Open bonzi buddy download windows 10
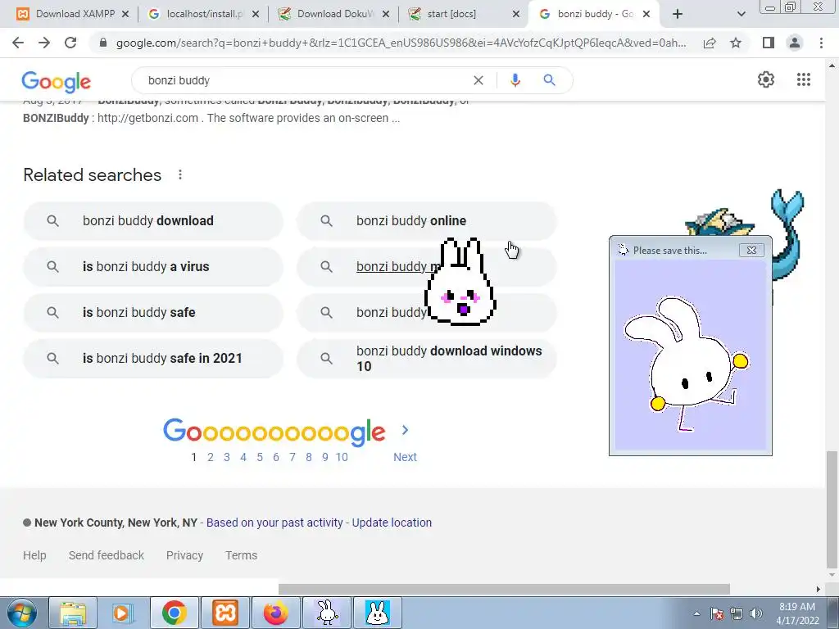Viewport: 839px width, 629px height. 426,359
